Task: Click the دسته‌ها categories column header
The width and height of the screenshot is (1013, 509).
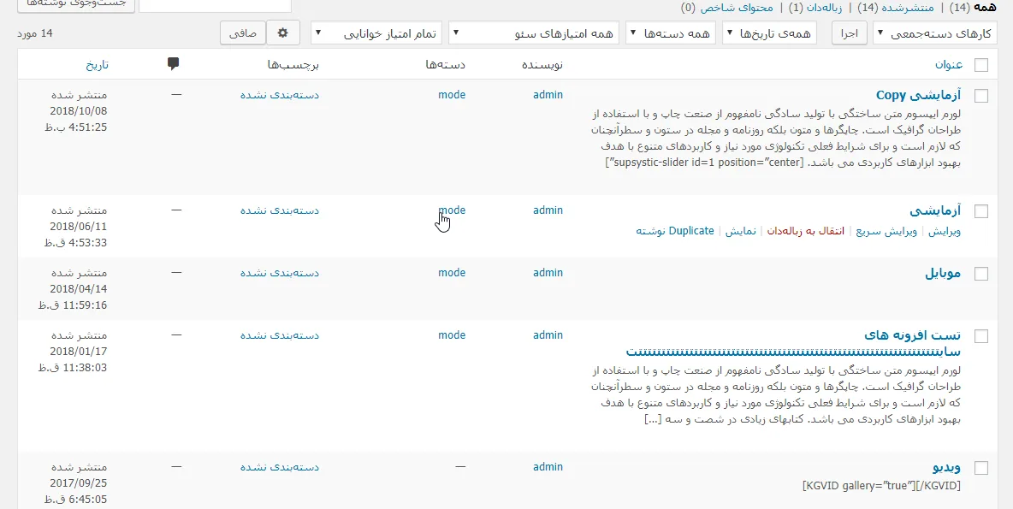Action: click(446, 65)
